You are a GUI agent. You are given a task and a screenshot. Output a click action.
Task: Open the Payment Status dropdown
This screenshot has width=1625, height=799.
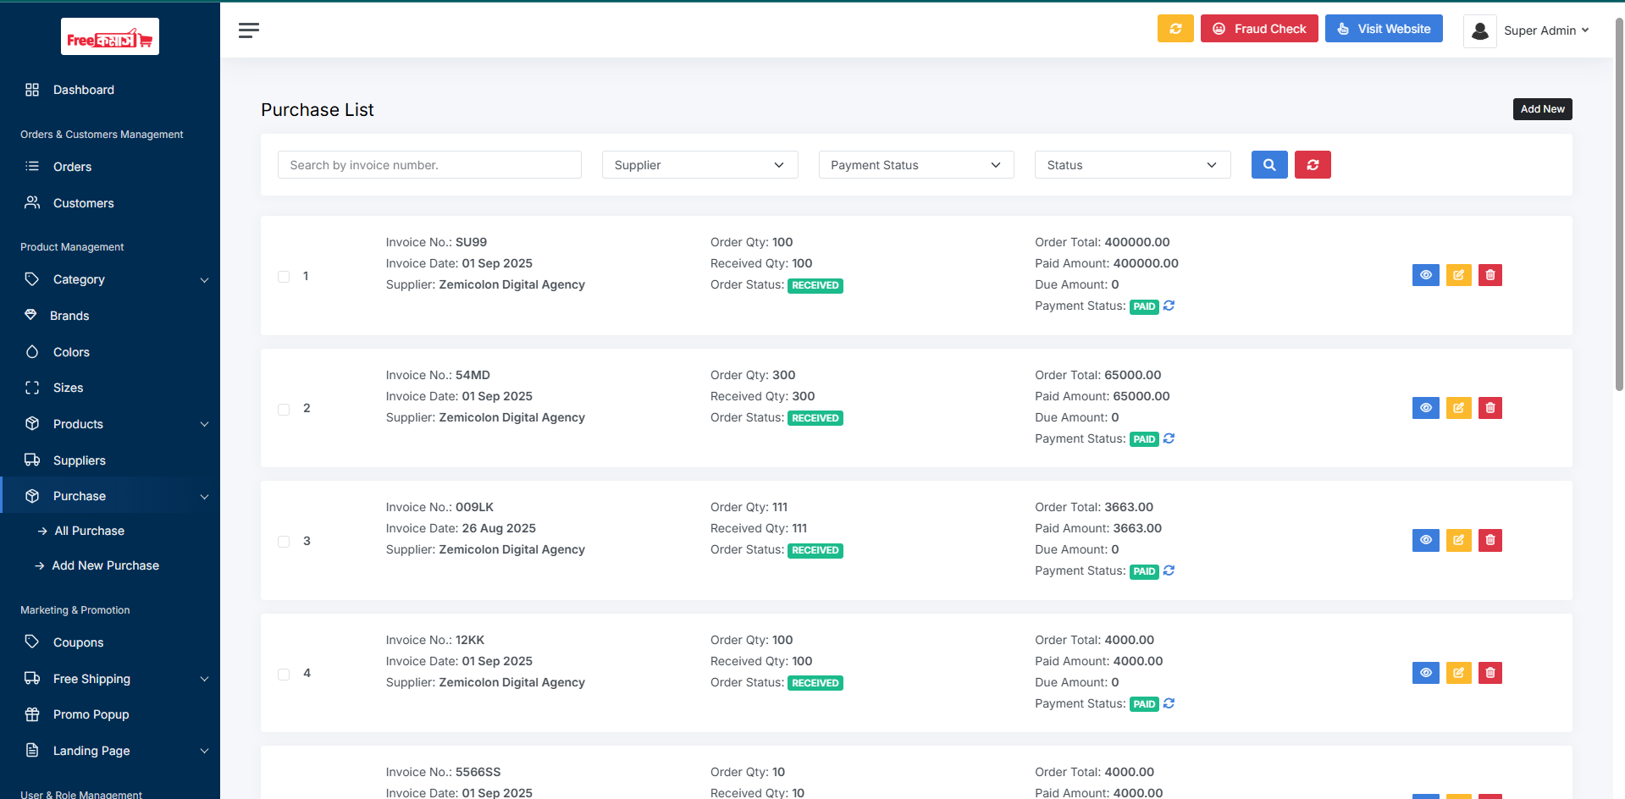pyautogui.click(x=915, y=165)
